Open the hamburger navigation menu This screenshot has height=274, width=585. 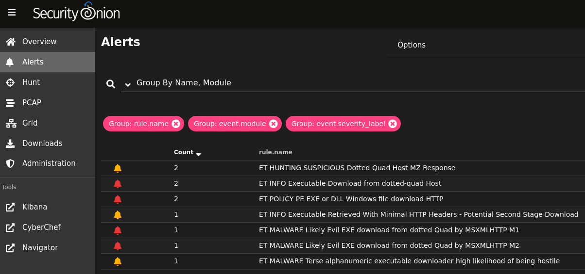tap(12, 13)
